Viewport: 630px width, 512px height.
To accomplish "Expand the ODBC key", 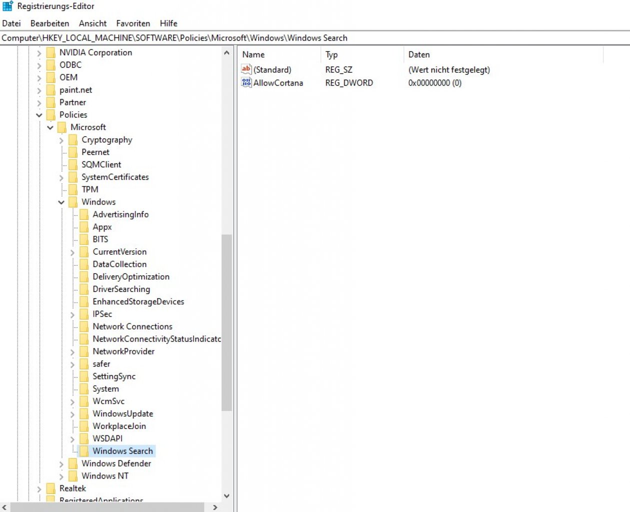I will 39,65.
